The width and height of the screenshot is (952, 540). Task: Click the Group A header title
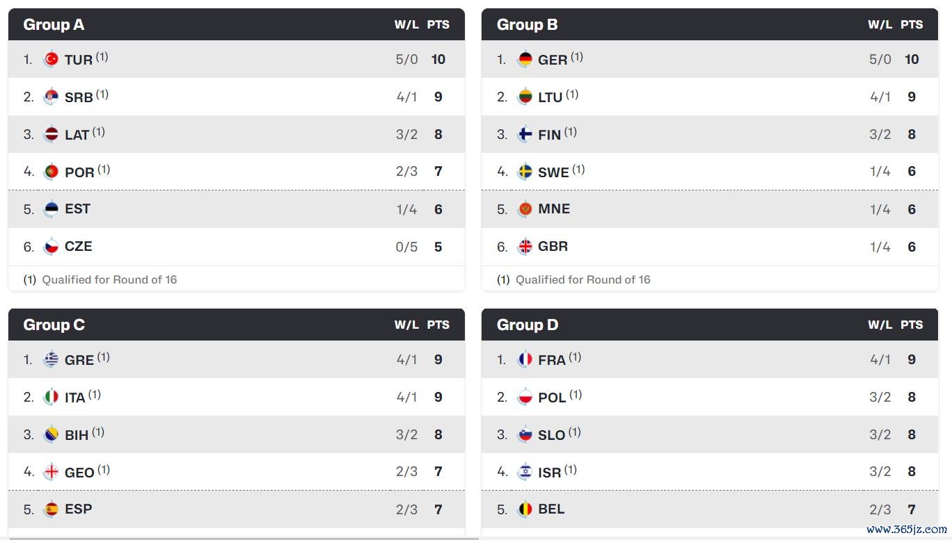click(x=54, y=24)
